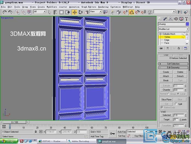The width and height of the screenshot is (191, 144).
Task: Switch to the Create command panel tab
Action: tap(160, 19)
